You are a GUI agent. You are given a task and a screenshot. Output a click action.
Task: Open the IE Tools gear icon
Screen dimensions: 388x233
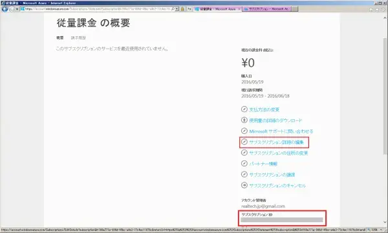383,10
